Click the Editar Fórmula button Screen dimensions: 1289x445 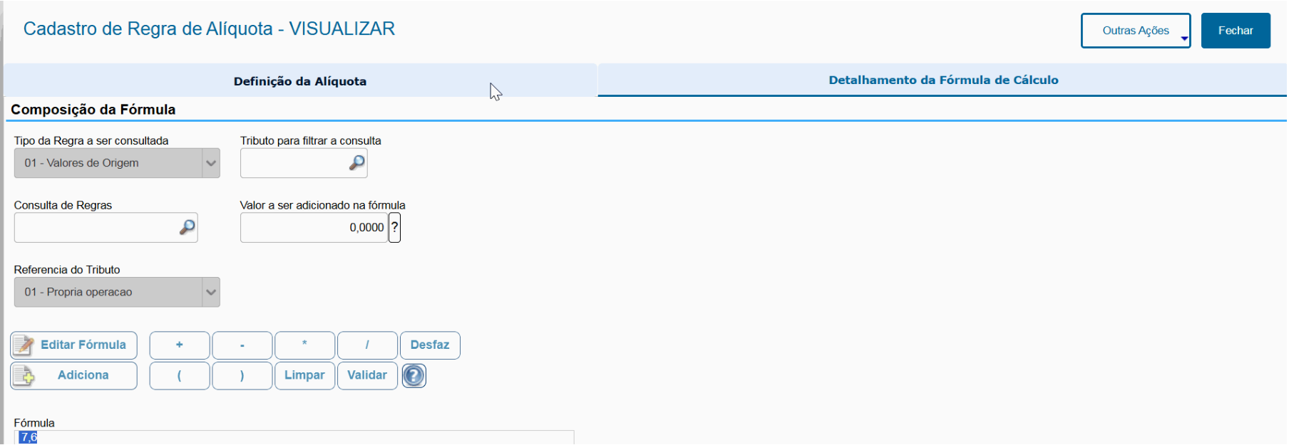point(73,345)
